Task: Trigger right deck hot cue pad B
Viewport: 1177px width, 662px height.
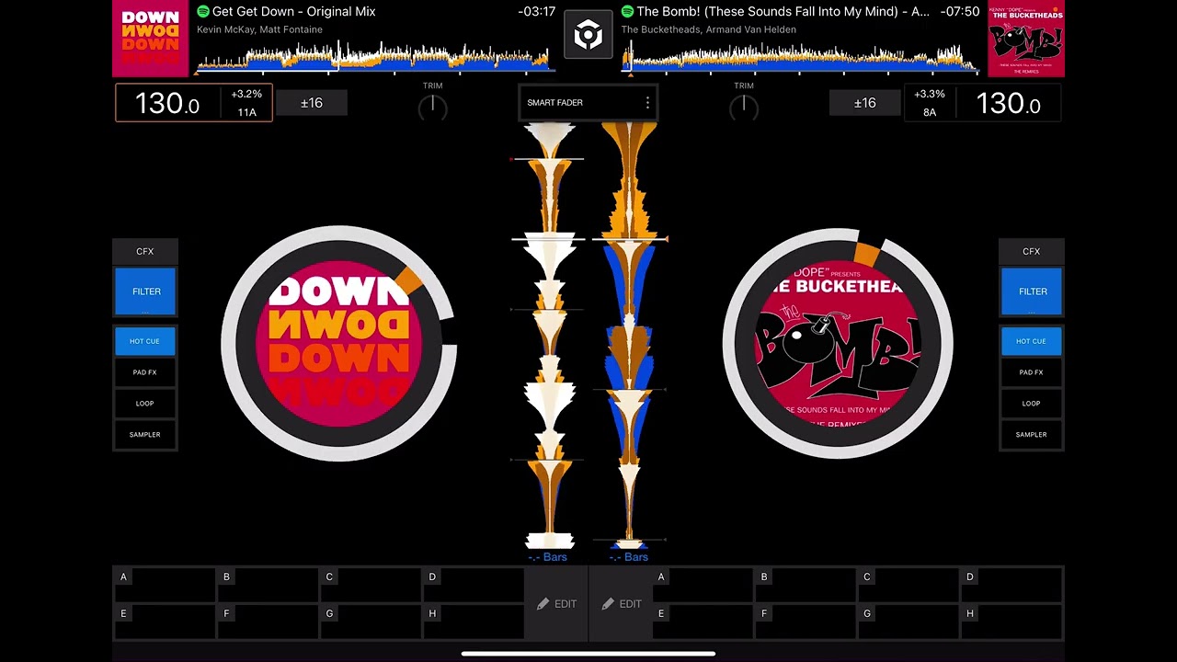Action: coord(806,585)
